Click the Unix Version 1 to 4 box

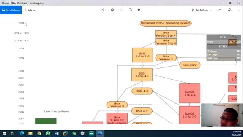click(x=166, y=34)
